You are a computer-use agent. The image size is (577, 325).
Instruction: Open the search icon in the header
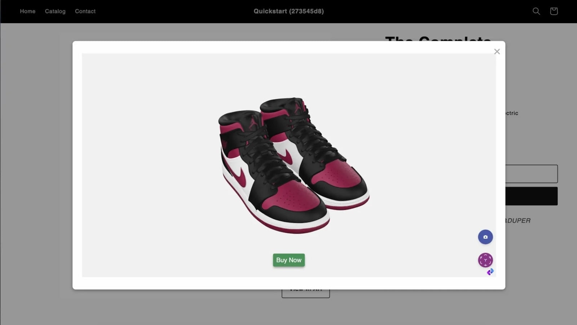tap(536, 11)
